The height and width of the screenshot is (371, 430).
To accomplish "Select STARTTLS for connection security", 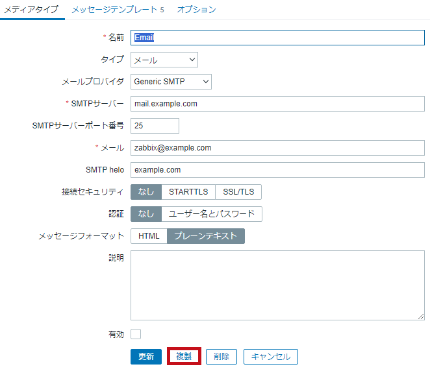I will (188, 192).
